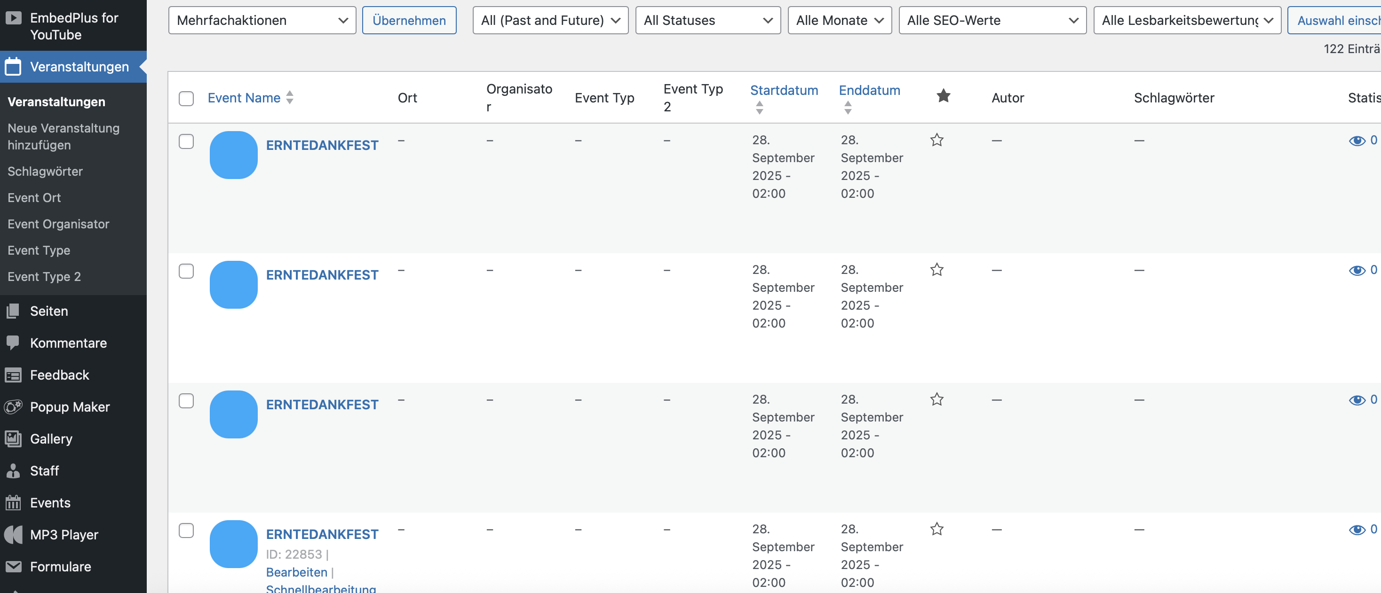This screenshot has width=1381, height=593.
Task: Click the Enddatum column header link
Action: point(869,90)
